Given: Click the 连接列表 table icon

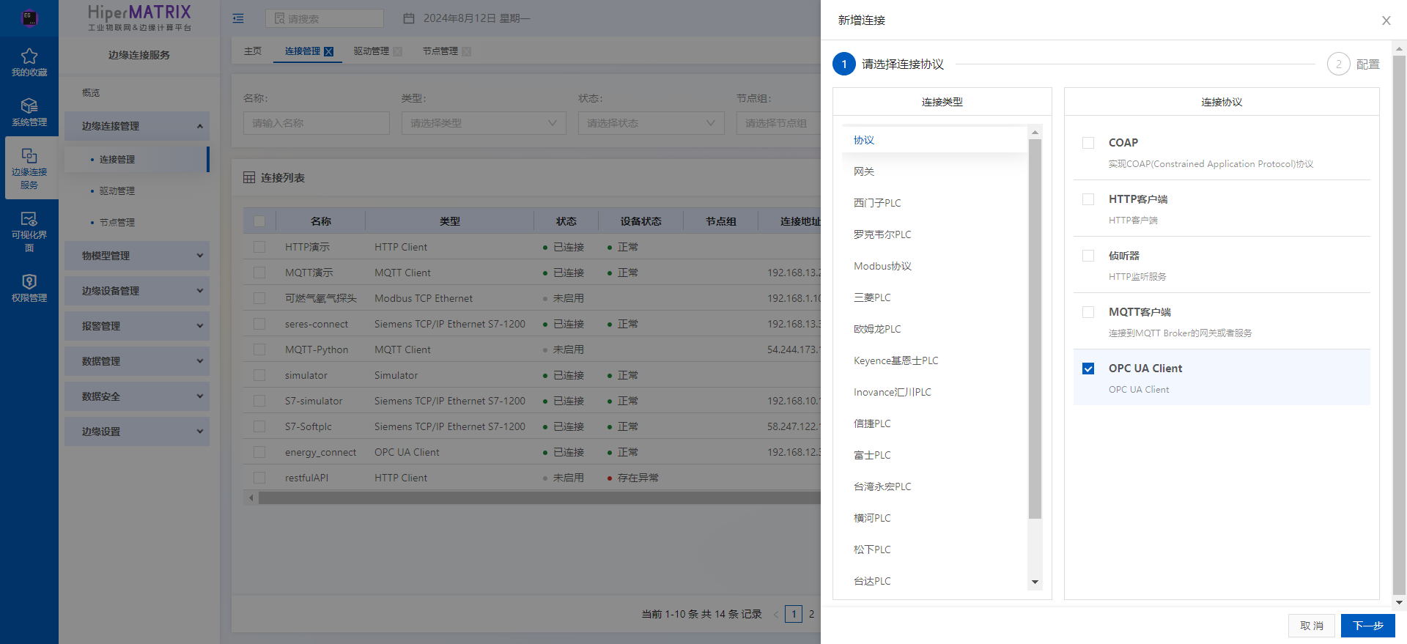Looking at the screenshot, I should pyautogui.click(x=249, y=178).
